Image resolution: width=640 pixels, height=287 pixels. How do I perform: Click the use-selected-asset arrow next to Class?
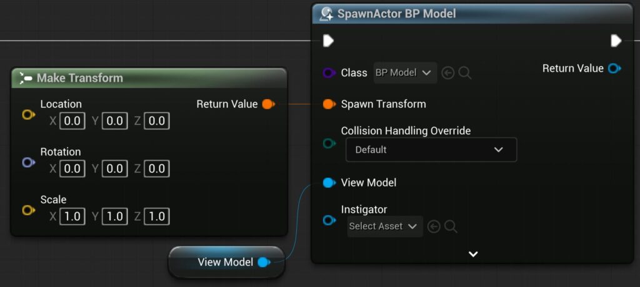coord(447,73)
